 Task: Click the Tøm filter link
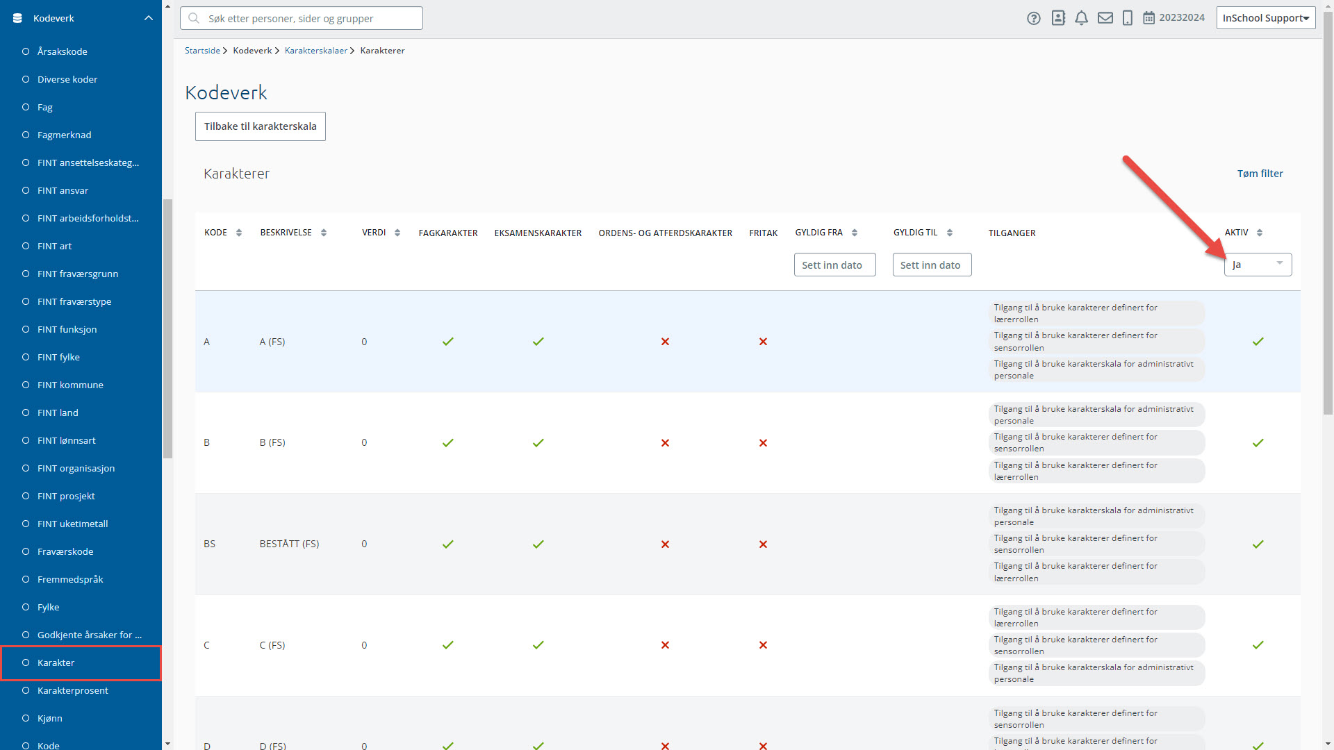[x=1260, y=174]
